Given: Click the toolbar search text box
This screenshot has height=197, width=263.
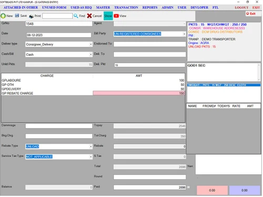Looking at the screenshot, I should tap(57, 16).
